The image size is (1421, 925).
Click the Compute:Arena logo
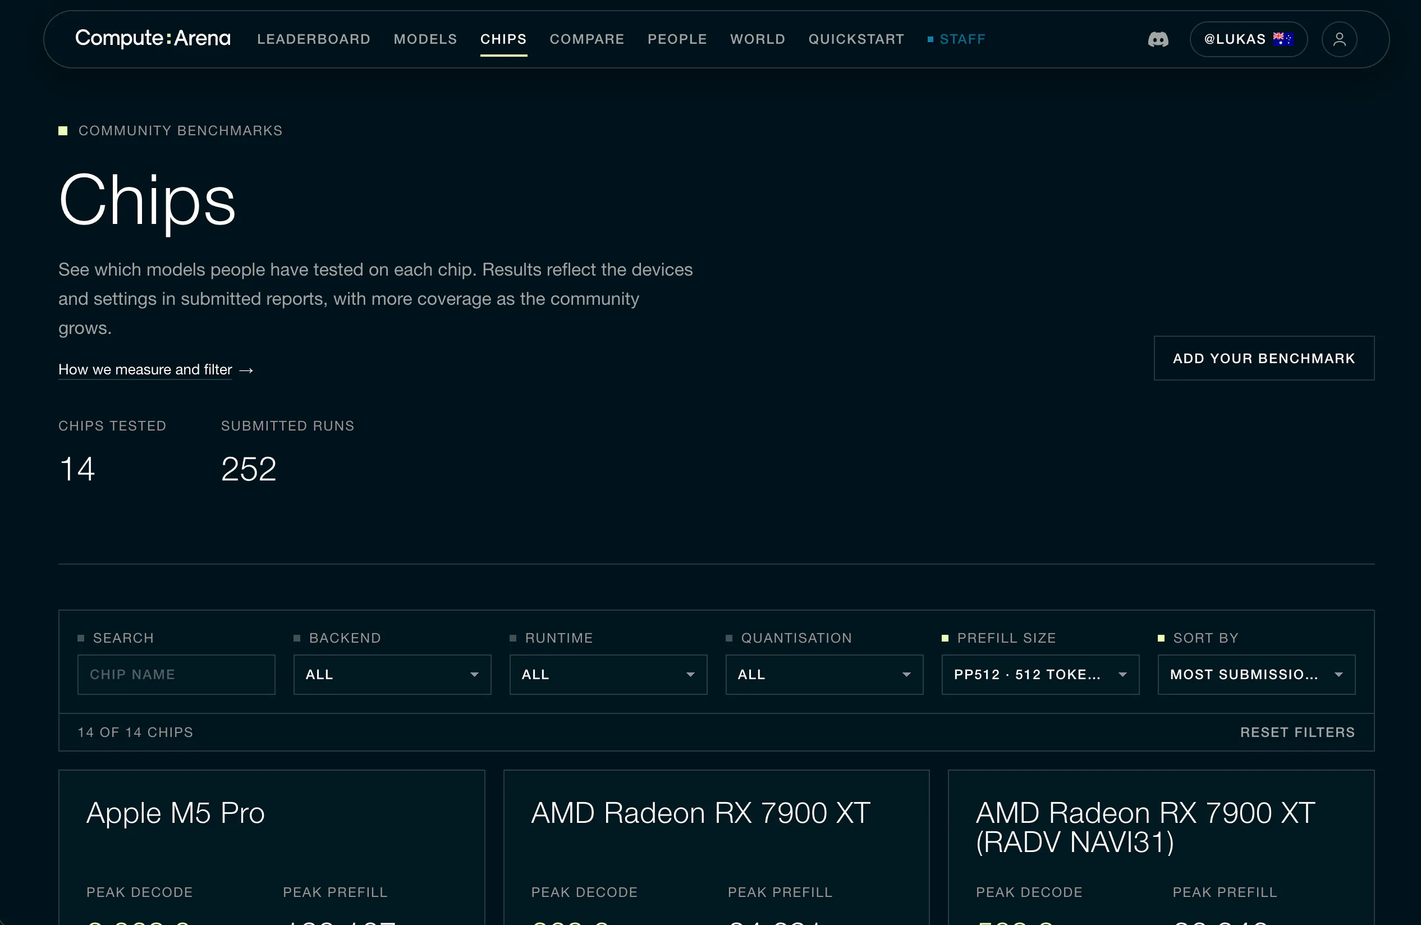pos(153,38)
